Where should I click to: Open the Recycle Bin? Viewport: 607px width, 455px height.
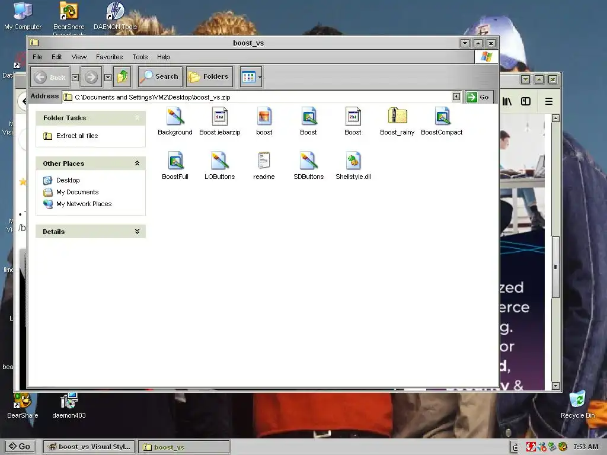click(577, 405)
